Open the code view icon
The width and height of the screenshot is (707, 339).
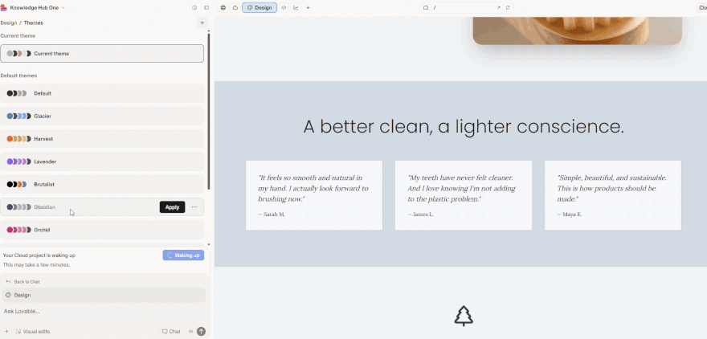point(284,7)
